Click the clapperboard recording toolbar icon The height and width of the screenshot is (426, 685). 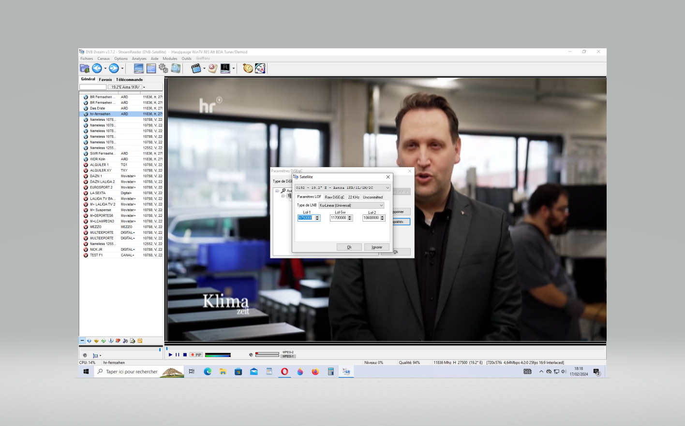[196, 69]
